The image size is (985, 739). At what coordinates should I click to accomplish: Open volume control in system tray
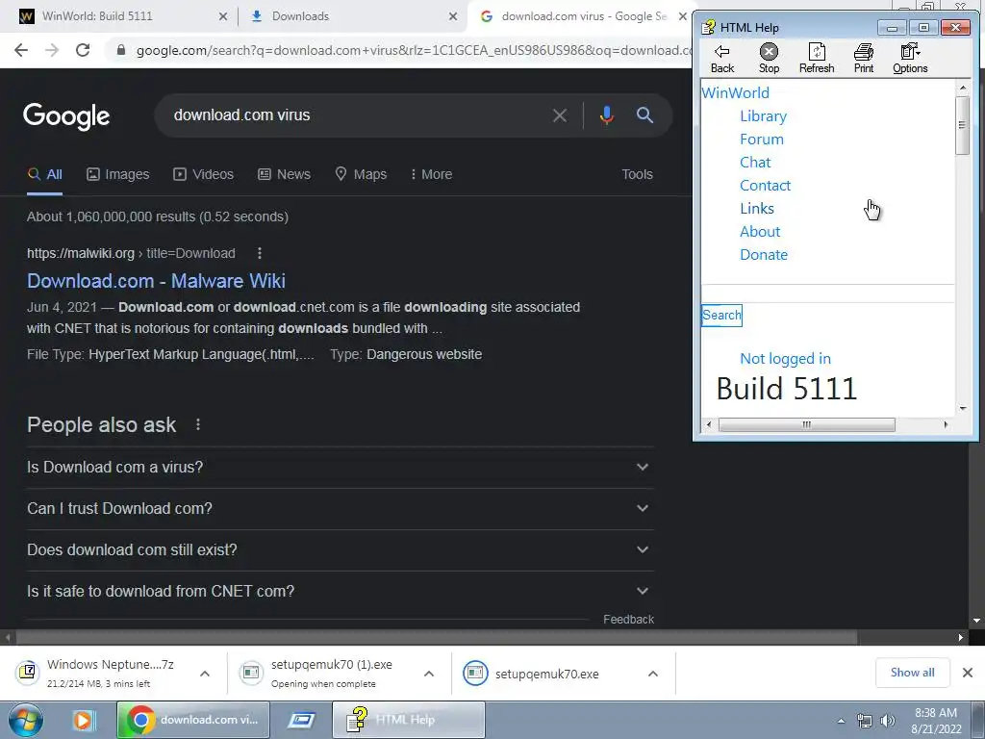pyautogui.click(x=887, y=721)
